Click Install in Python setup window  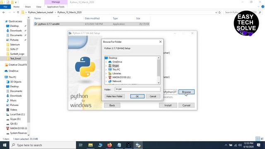coord(168,105)
